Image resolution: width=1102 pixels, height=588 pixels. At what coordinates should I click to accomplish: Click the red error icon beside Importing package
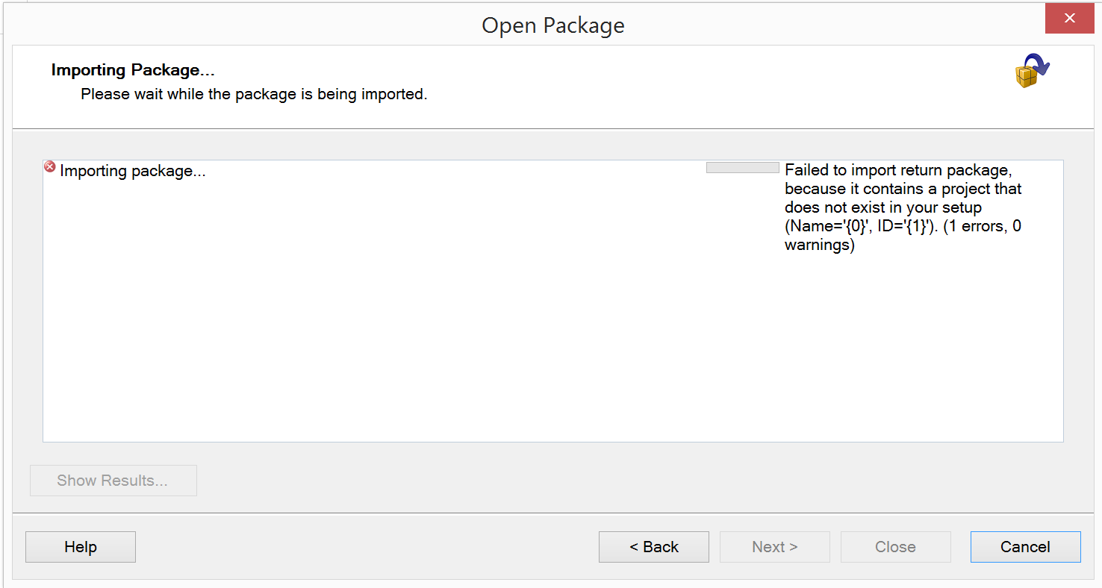pos(49,167)
